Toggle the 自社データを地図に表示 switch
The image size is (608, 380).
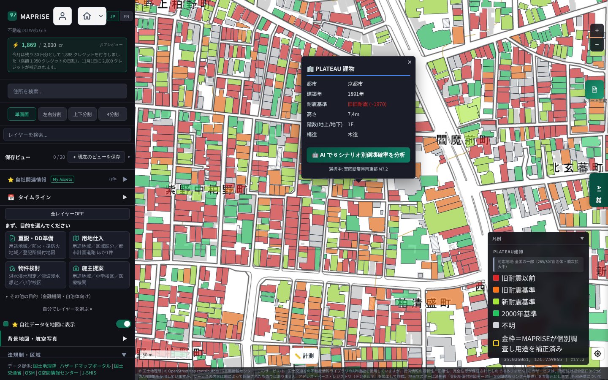[x=124, y=324]
